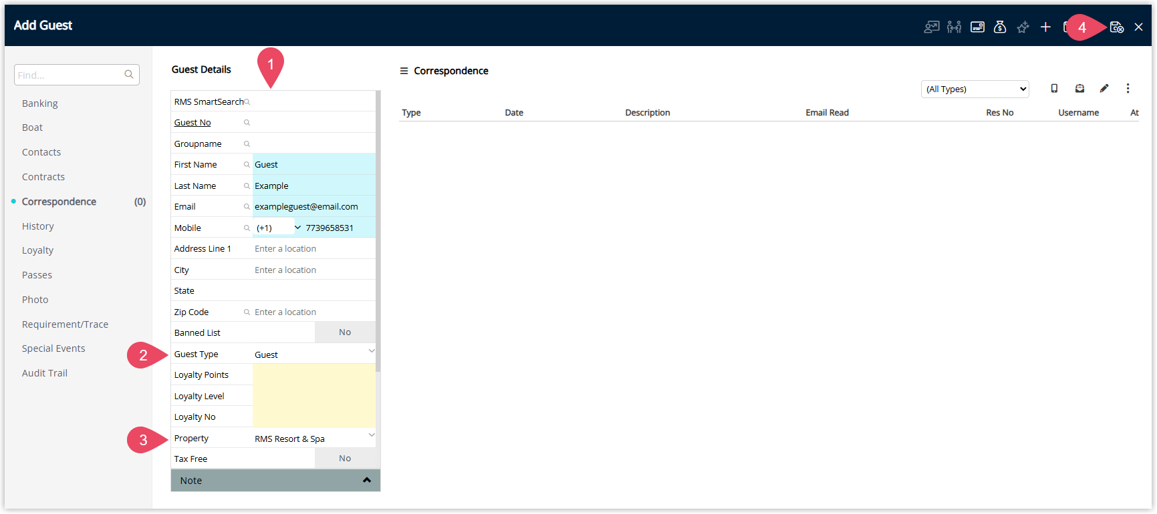Sort by the Email Read column header
Screen dimensions: 1157x514
click(827, 113)
